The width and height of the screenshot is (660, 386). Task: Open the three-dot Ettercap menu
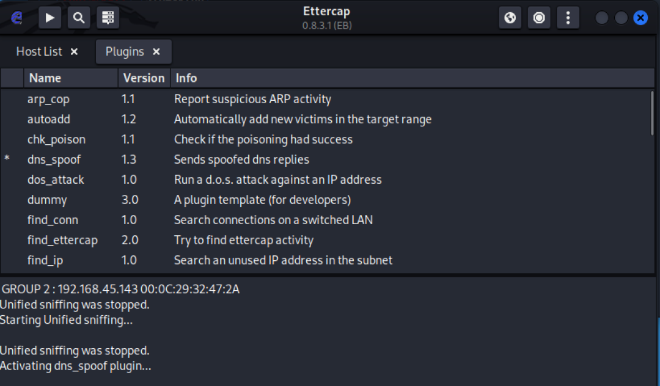(568, 18)
